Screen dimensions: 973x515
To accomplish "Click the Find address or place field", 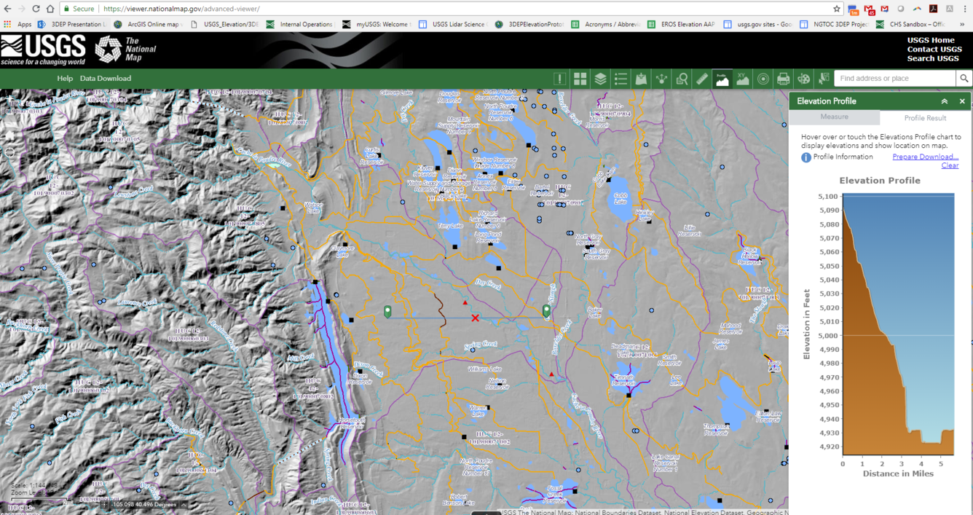I will coord(894,79).
